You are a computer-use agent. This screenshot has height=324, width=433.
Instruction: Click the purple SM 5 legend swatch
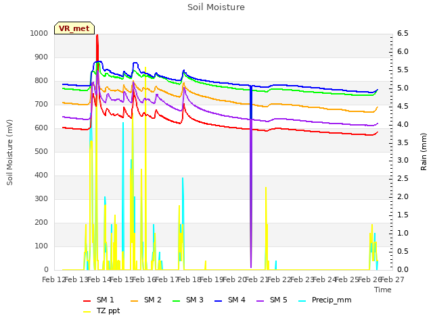pos(260,301)
